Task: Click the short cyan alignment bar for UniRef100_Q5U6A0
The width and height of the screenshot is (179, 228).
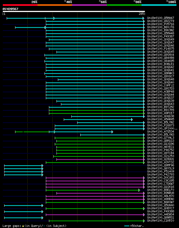Action: point(23,206)
